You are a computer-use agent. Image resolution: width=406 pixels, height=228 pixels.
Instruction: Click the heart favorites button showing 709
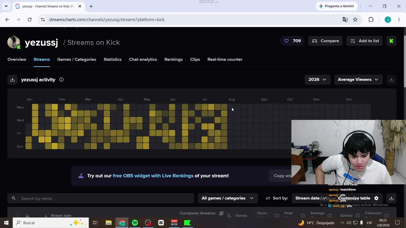coord(292,41)
